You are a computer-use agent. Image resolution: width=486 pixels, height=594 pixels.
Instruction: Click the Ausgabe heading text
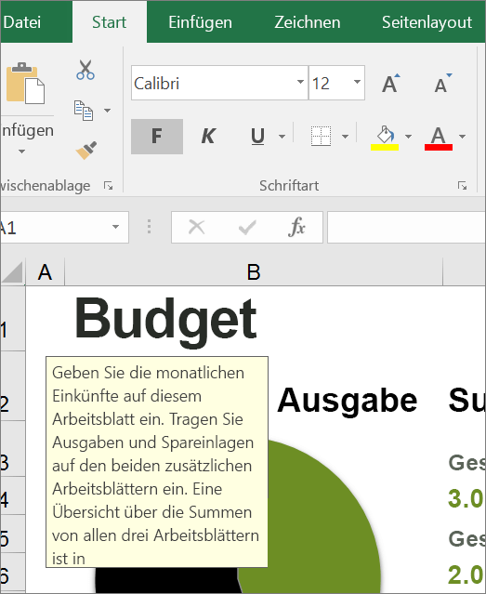pyautogui.click(x=347, y=400)
